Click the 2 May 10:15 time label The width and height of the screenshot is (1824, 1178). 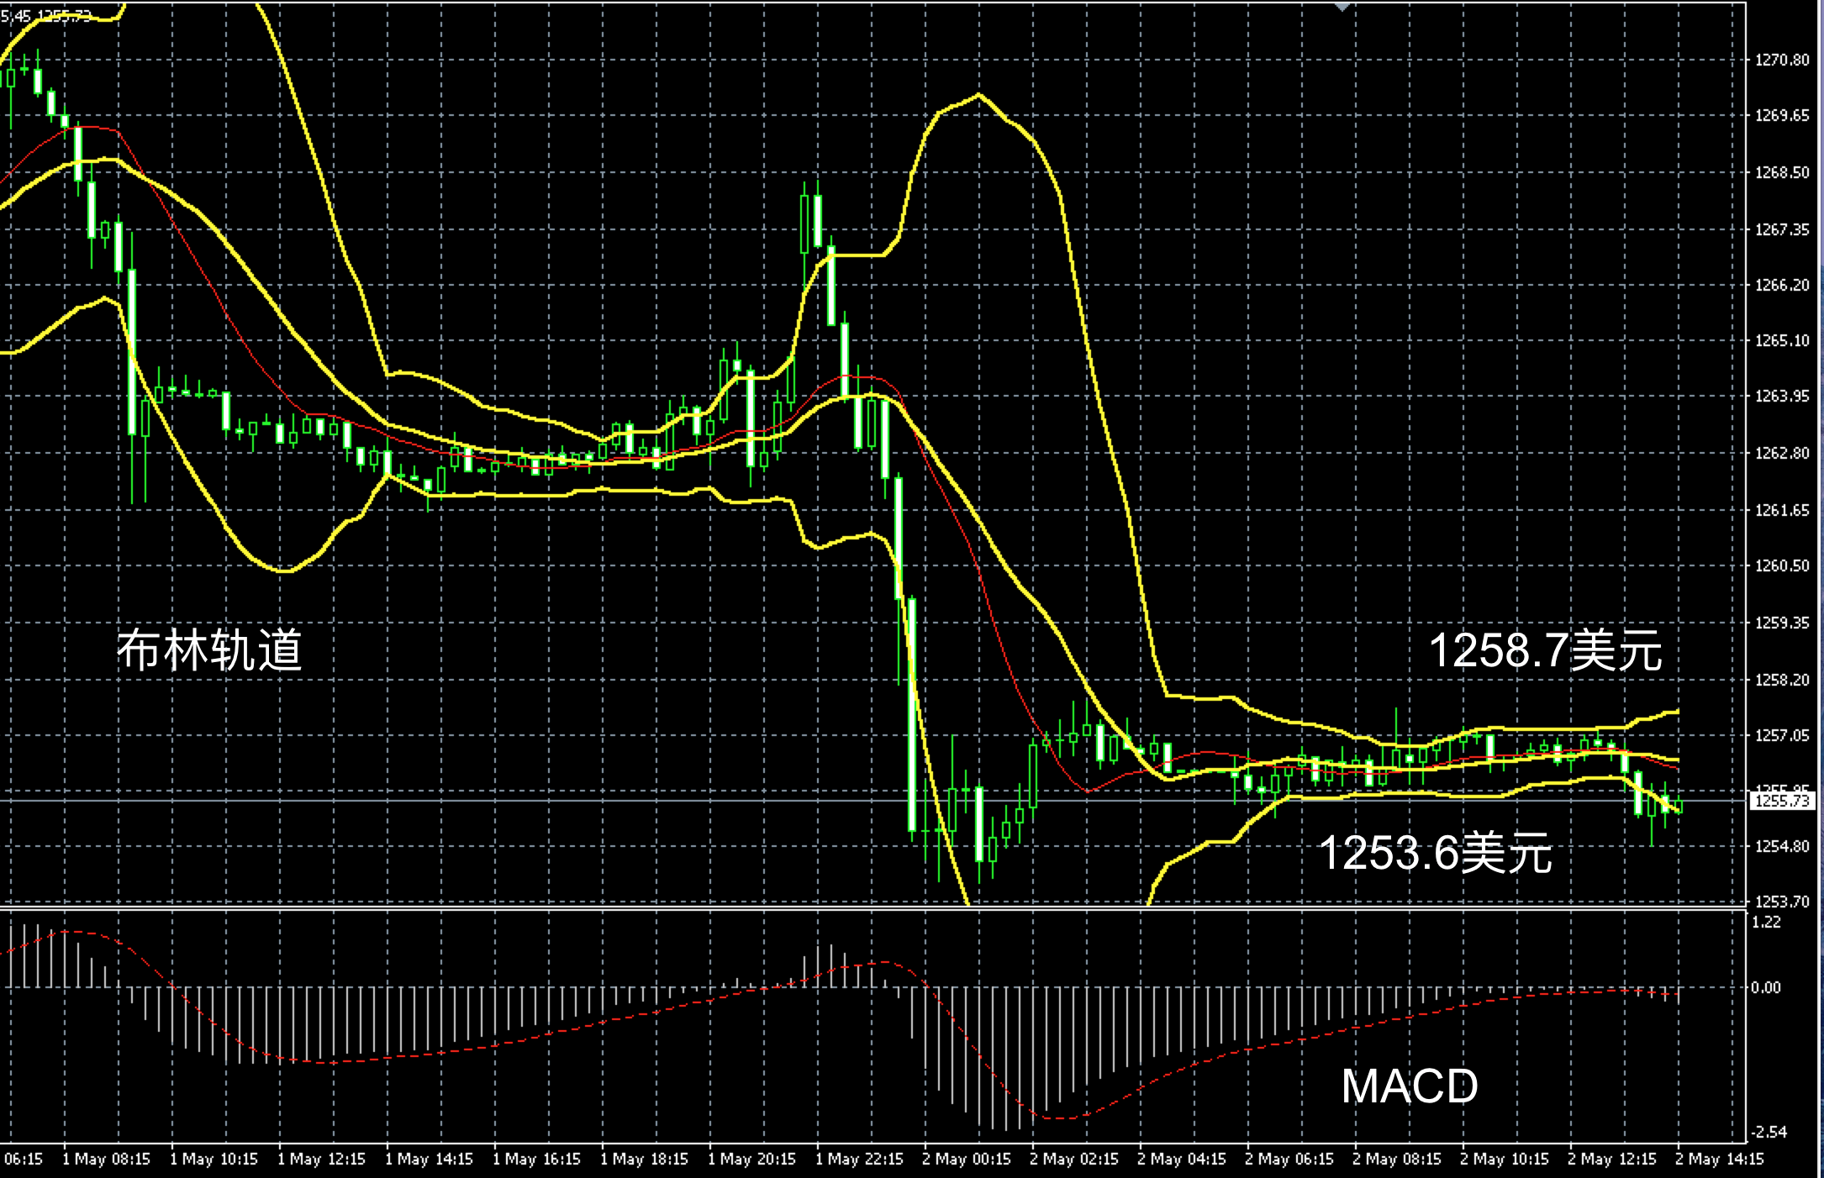(x=1505, y=1160)
